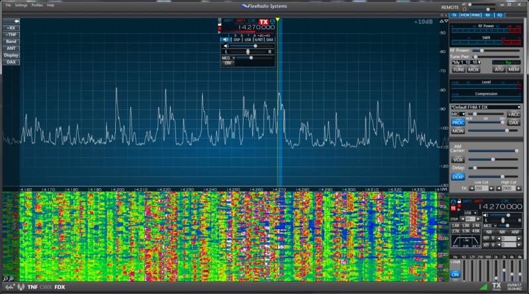The width and height of the screenshot is (529, 294).
Task: Select the 2.7K filter preset
Action: pos(455,231)
